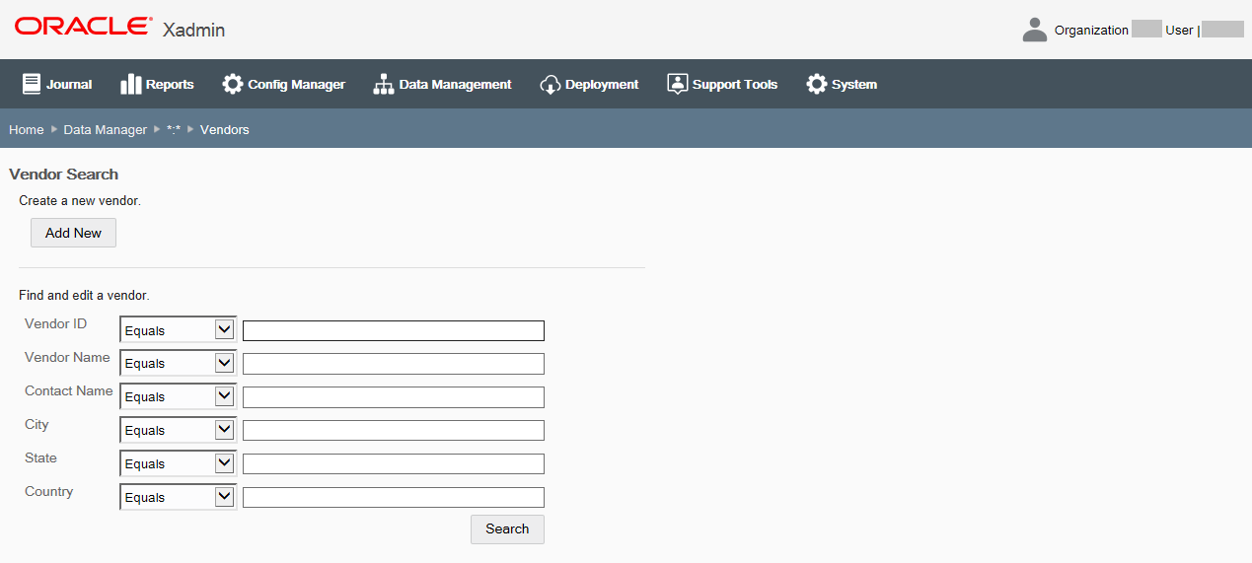
Task: Click the Config Manager gear icon
Action: (x=233, y=84)
